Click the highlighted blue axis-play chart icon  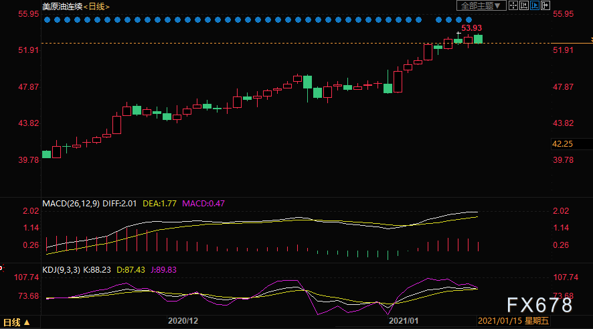(534, 5)
